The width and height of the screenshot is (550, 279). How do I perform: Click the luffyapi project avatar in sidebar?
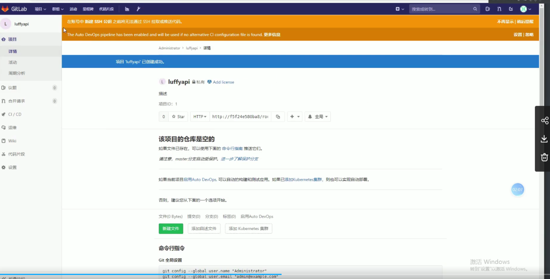(6, 24)
